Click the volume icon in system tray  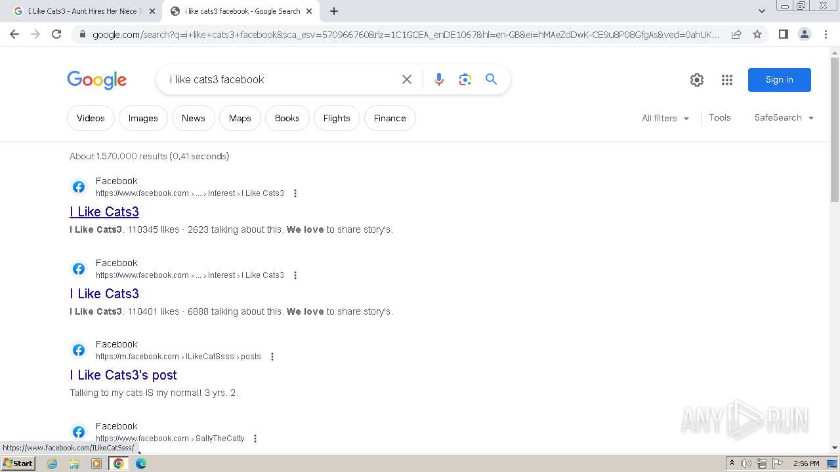pyautogui.click(x=746, y=463)
